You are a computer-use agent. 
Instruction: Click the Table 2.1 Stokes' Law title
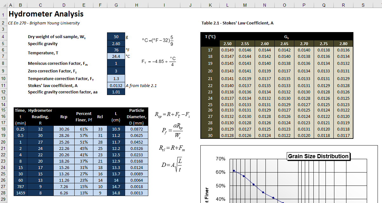point(237,23)
